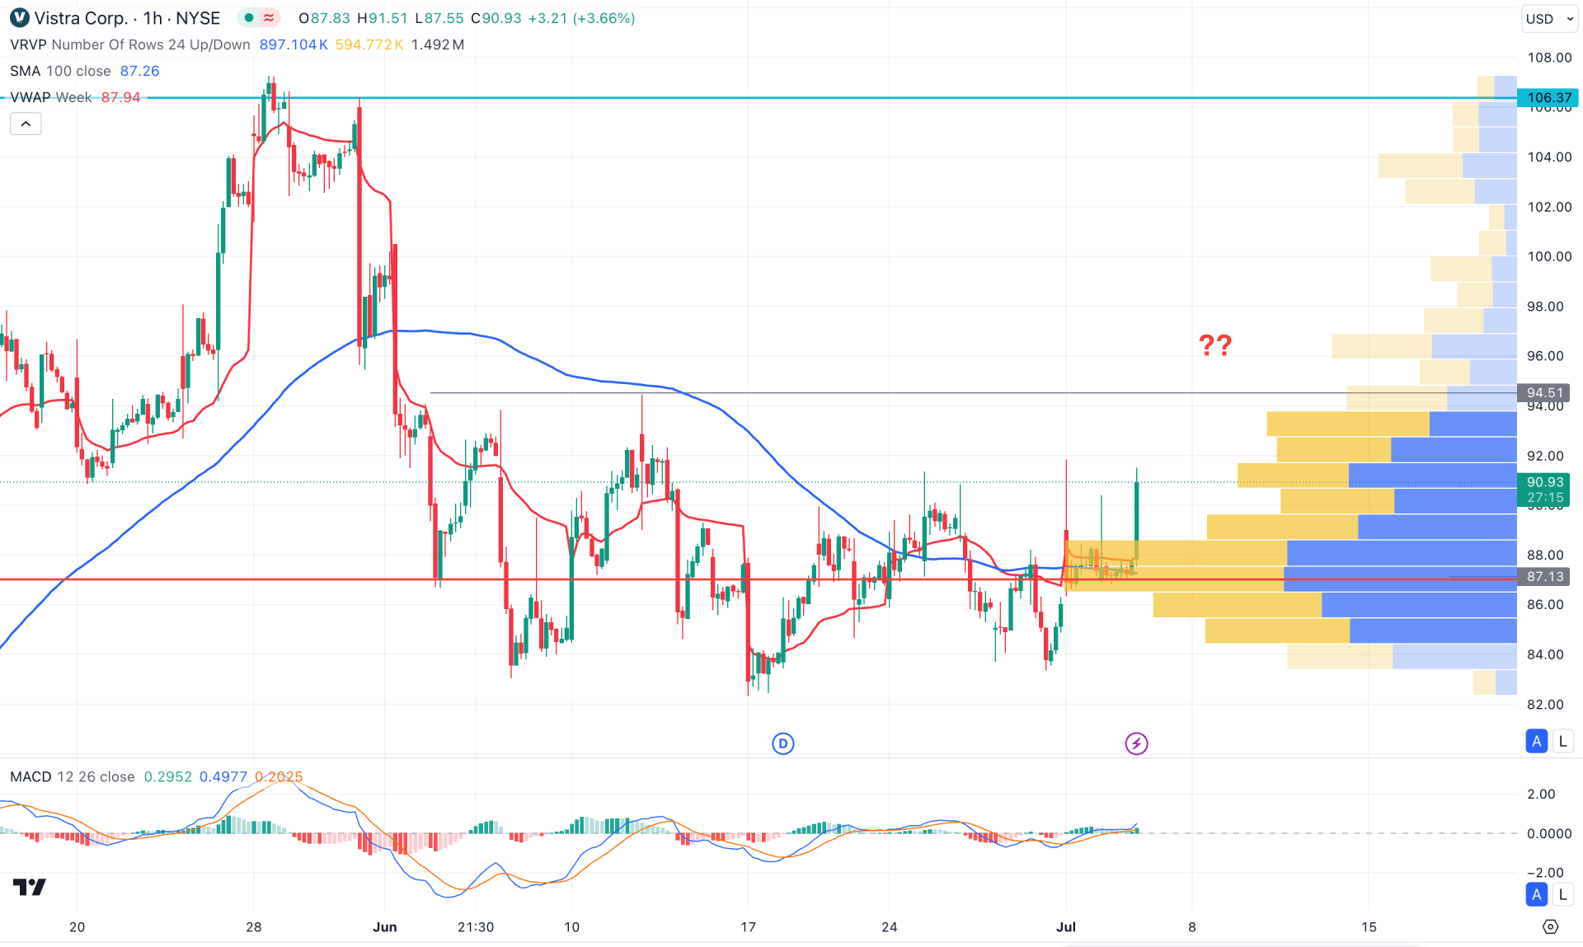Click the 21:30 time axis label
This screenshot has height=947, width=1583.
tap(476, 926)
